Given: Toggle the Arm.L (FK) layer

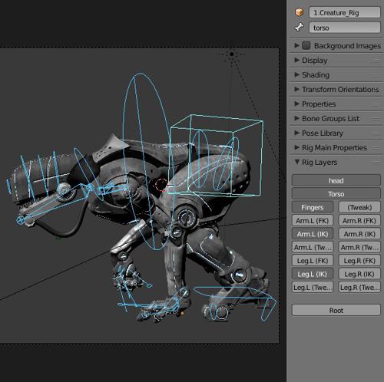Looking at the screenshot, I should (313, 220).
